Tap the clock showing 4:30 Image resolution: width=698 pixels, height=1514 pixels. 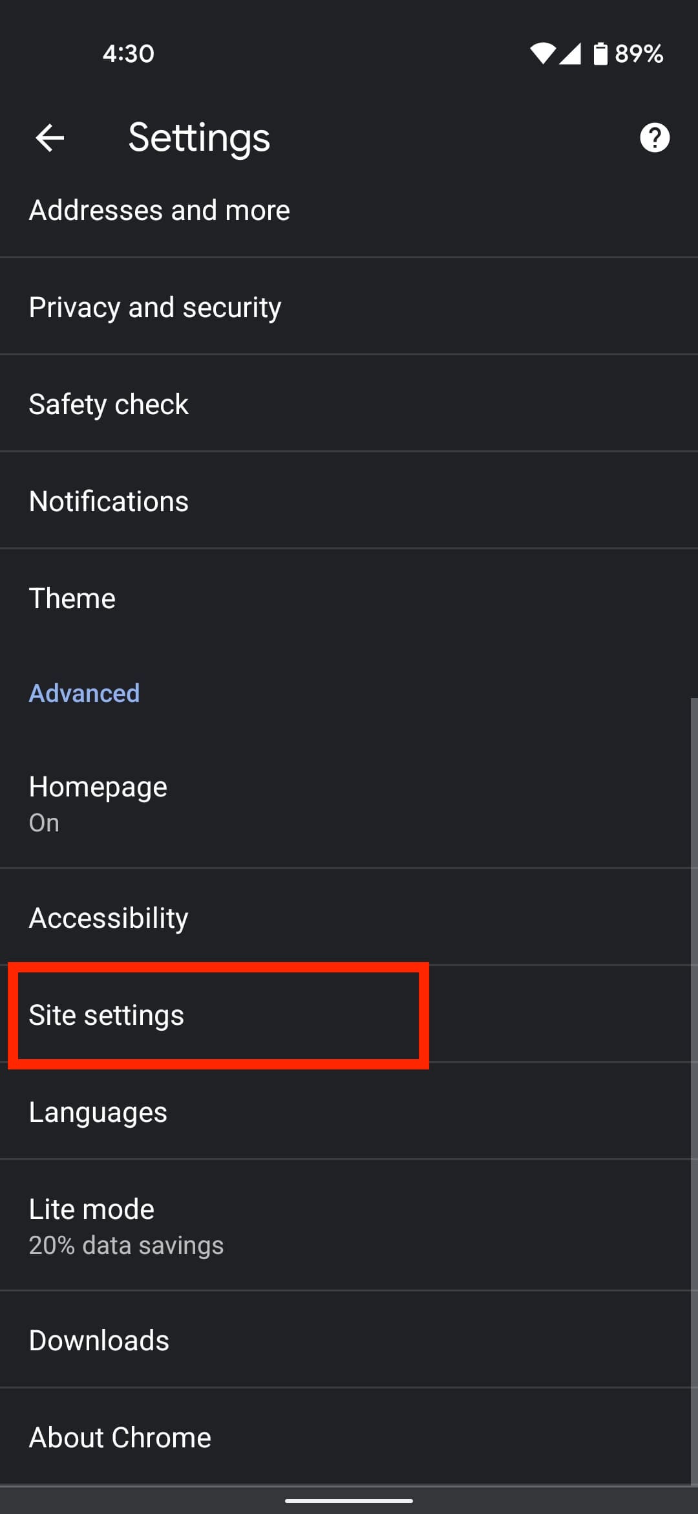pos(128,54)
